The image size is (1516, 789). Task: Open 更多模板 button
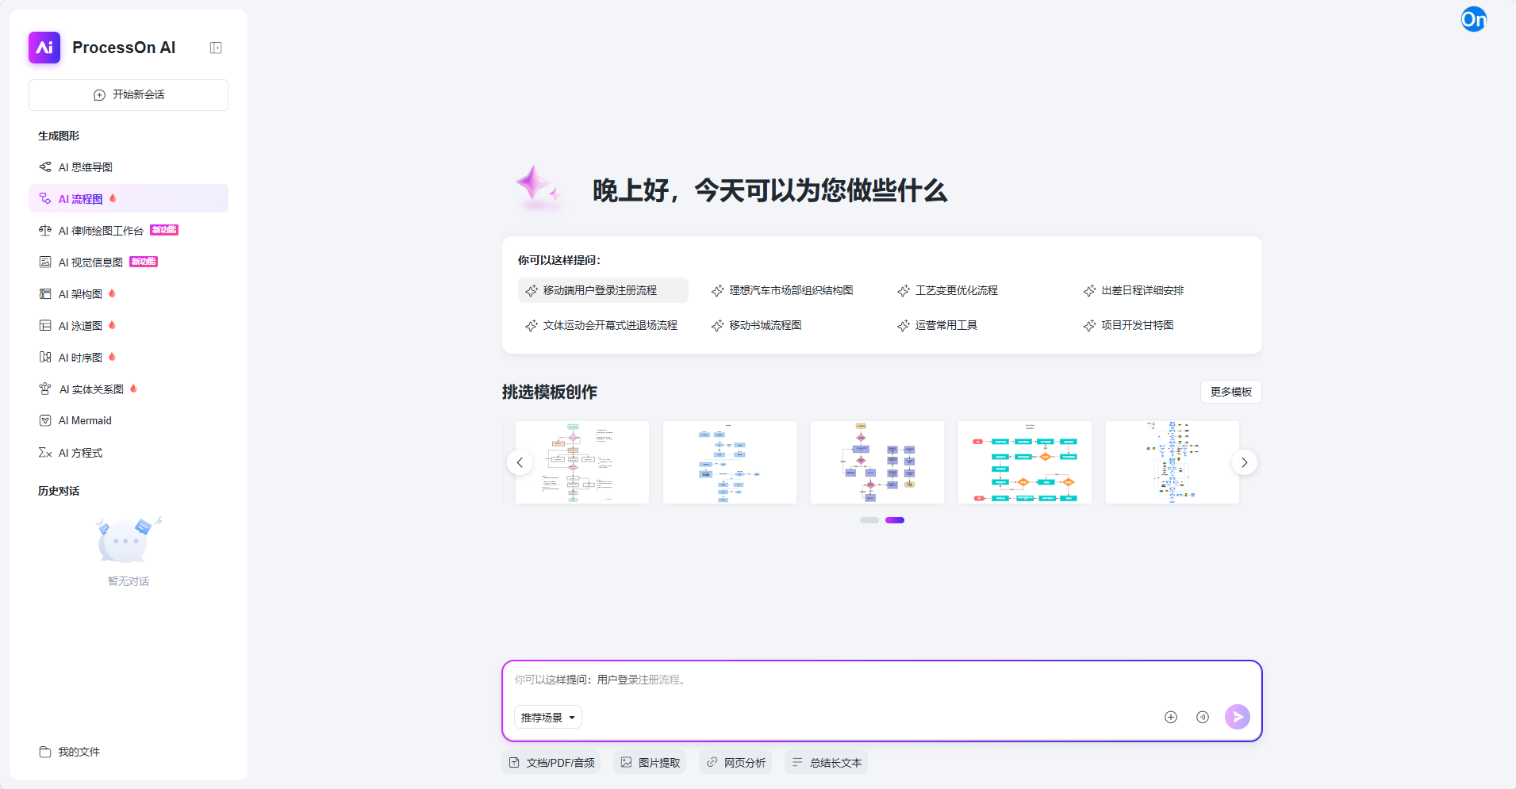1231,392
